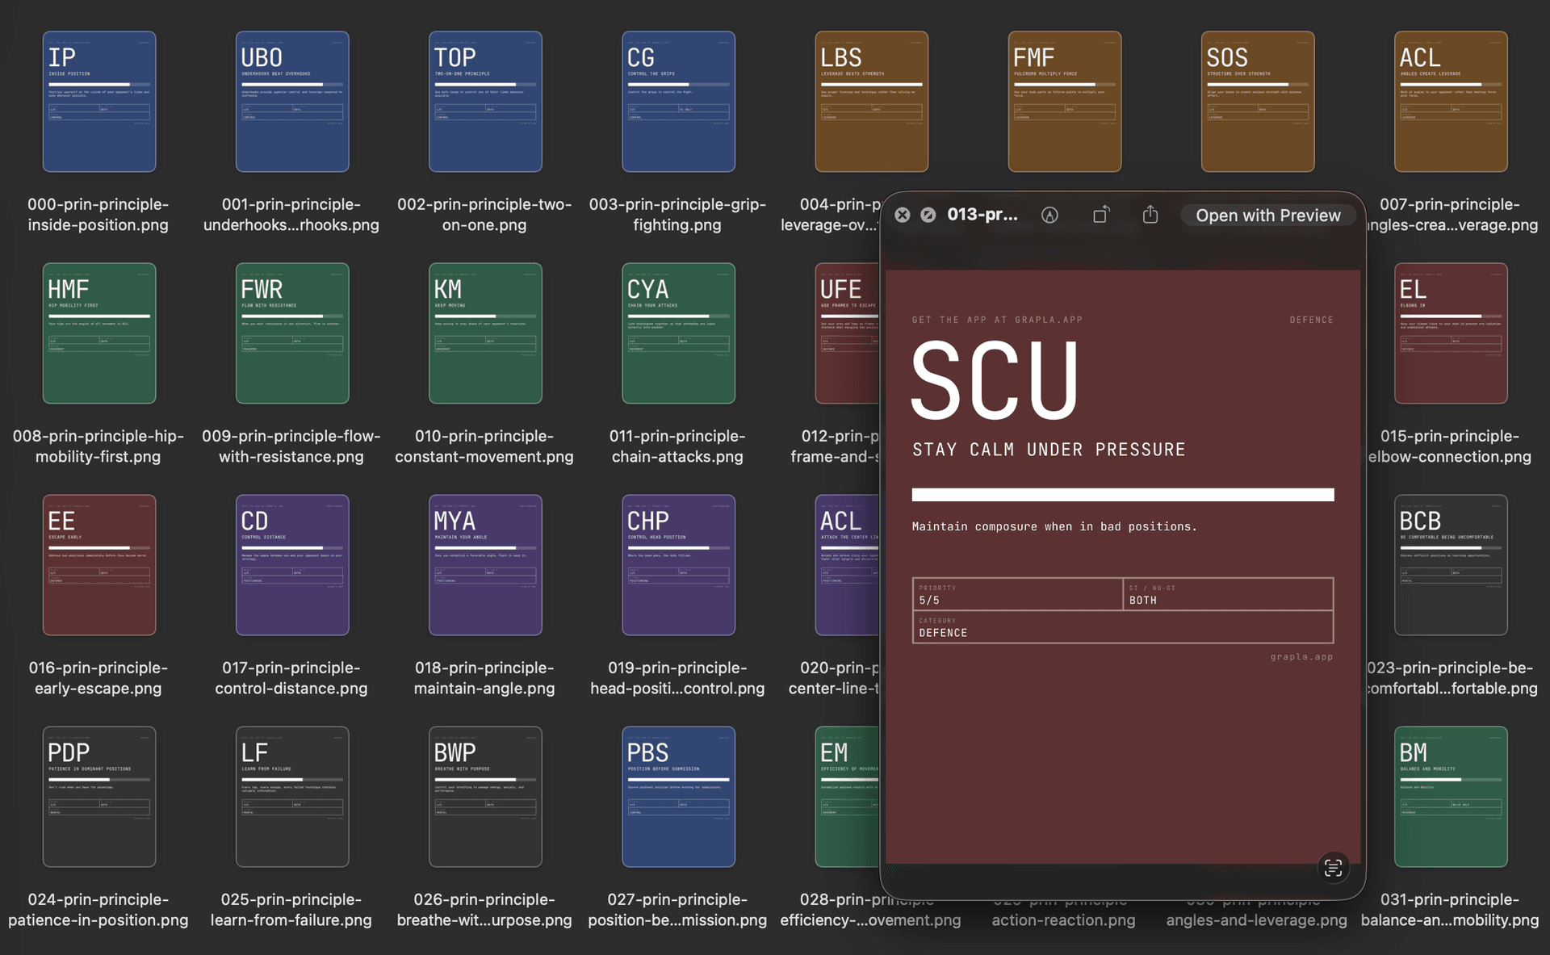The width and height of the screenshot is (1550, 955).
Task: Click the PBS blue card thumbnail
Action: tap(678, 797)
